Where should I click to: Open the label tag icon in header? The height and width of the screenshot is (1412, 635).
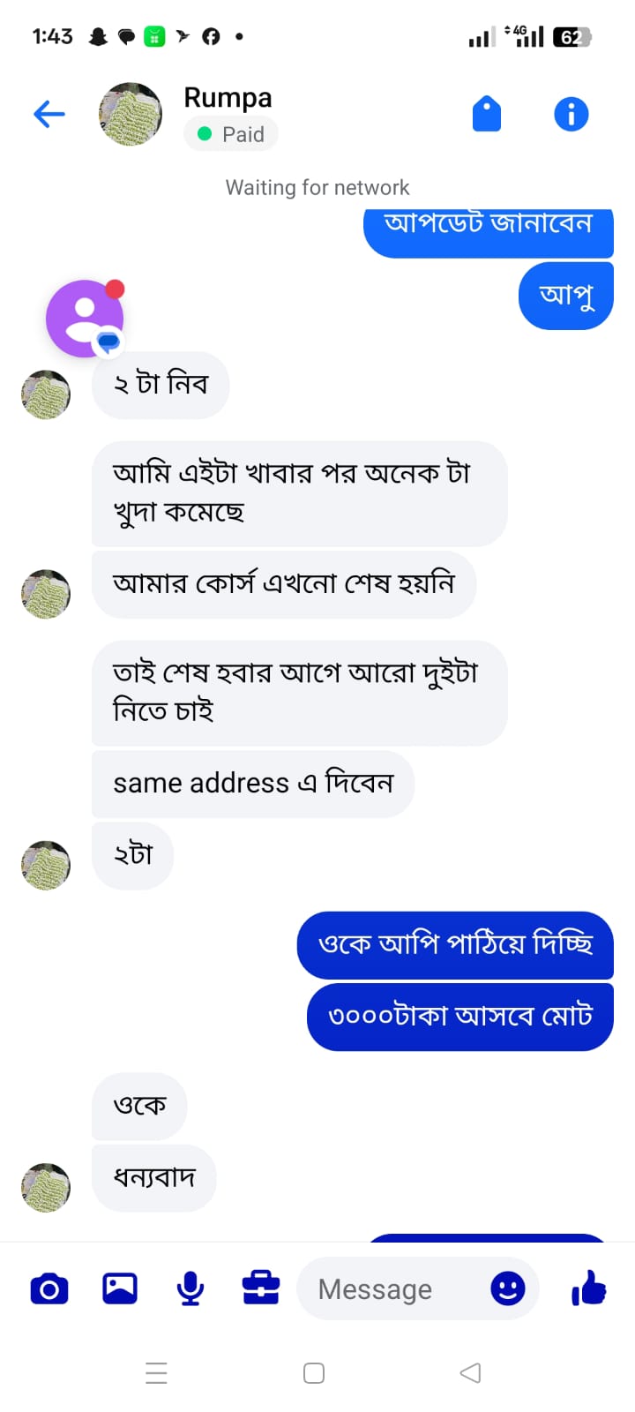coord(487,115)
